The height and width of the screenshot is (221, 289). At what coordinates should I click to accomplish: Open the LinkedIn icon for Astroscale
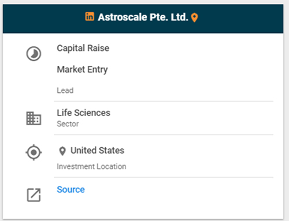[x=90, y=16]
